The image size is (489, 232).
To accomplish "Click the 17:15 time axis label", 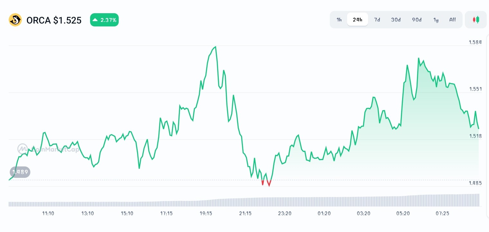I will click(x=166, y=213).
